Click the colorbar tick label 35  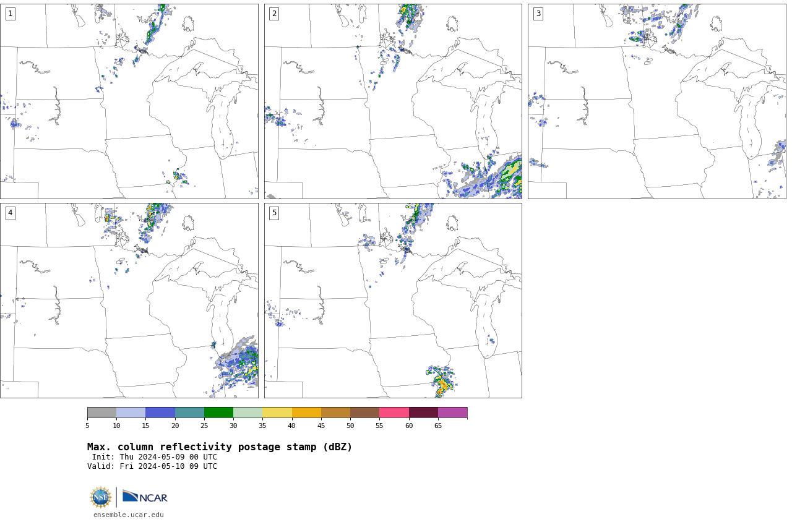coord(262,426)
